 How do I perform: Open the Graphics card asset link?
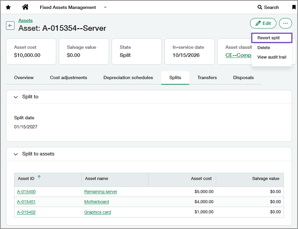98,212
